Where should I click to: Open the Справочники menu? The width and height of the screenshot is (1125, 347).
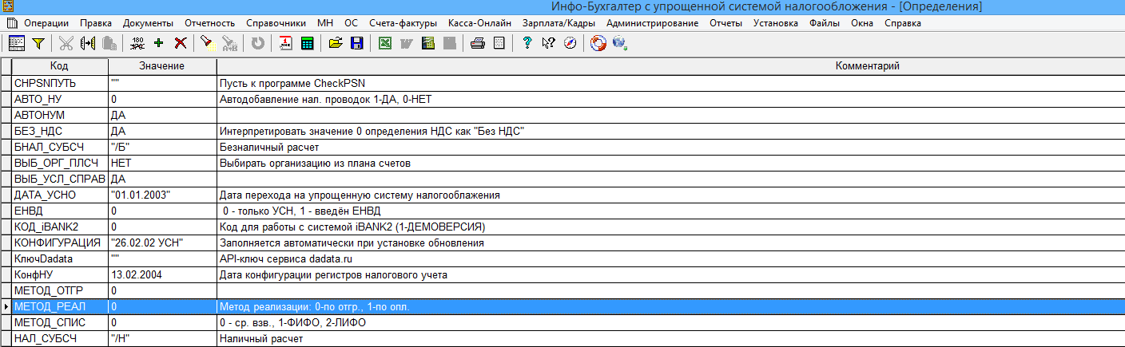point(276,23)
